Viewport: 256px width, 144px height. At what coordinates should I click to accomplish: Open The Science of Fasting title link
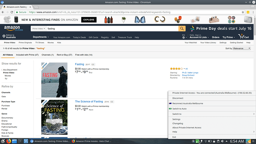tap(89, 101)
